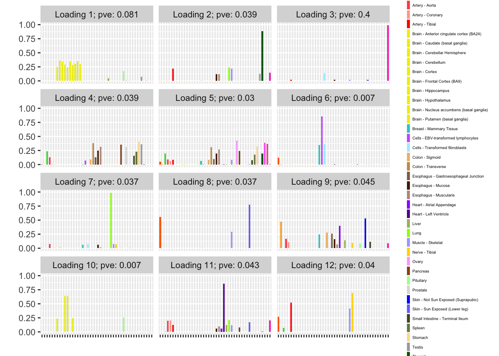The width and height of the screenshot is (499, 356).
Task: Click the "Loading 11; pve: 0.043" facet header
Action: coord(215,265)
